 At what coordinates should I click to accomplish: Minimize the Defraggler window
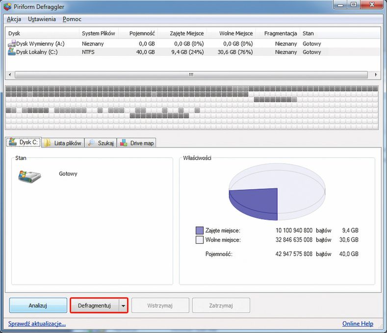(340, 5)
